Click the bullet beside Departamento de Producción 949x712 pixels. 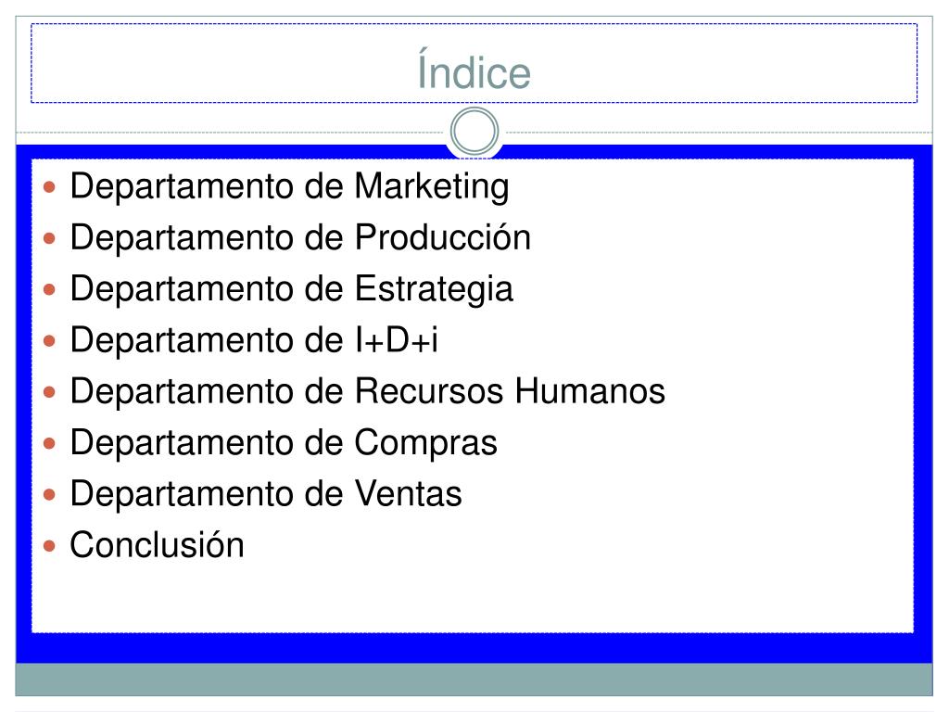[x=50, y=238]
